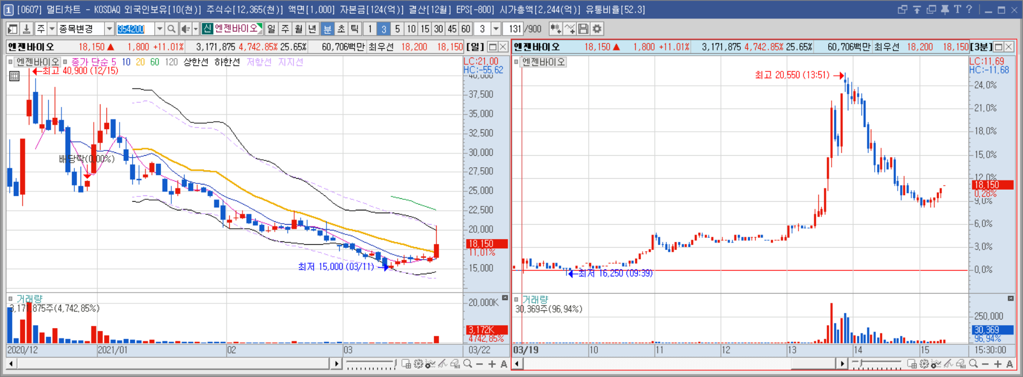Click the duplicate window icon in title bar
Image resolution: width=1023 pixels, height=377 pixels.
pos(932,10)
